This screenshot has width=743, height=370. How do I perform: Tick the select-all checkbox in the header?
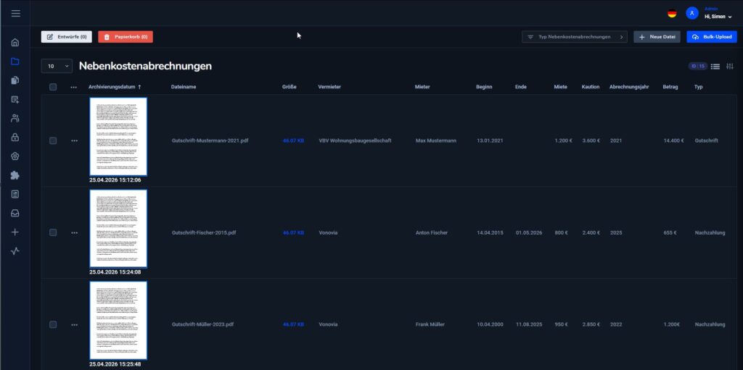53,87
